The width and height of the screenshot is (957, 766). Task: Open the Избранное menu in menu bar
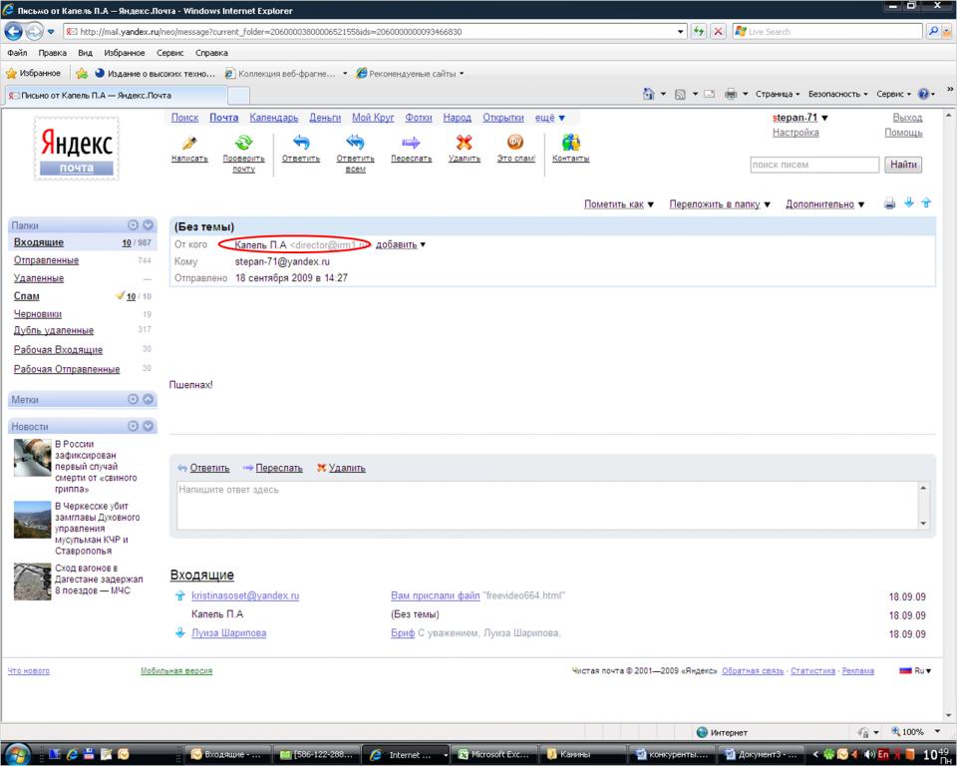125,53
